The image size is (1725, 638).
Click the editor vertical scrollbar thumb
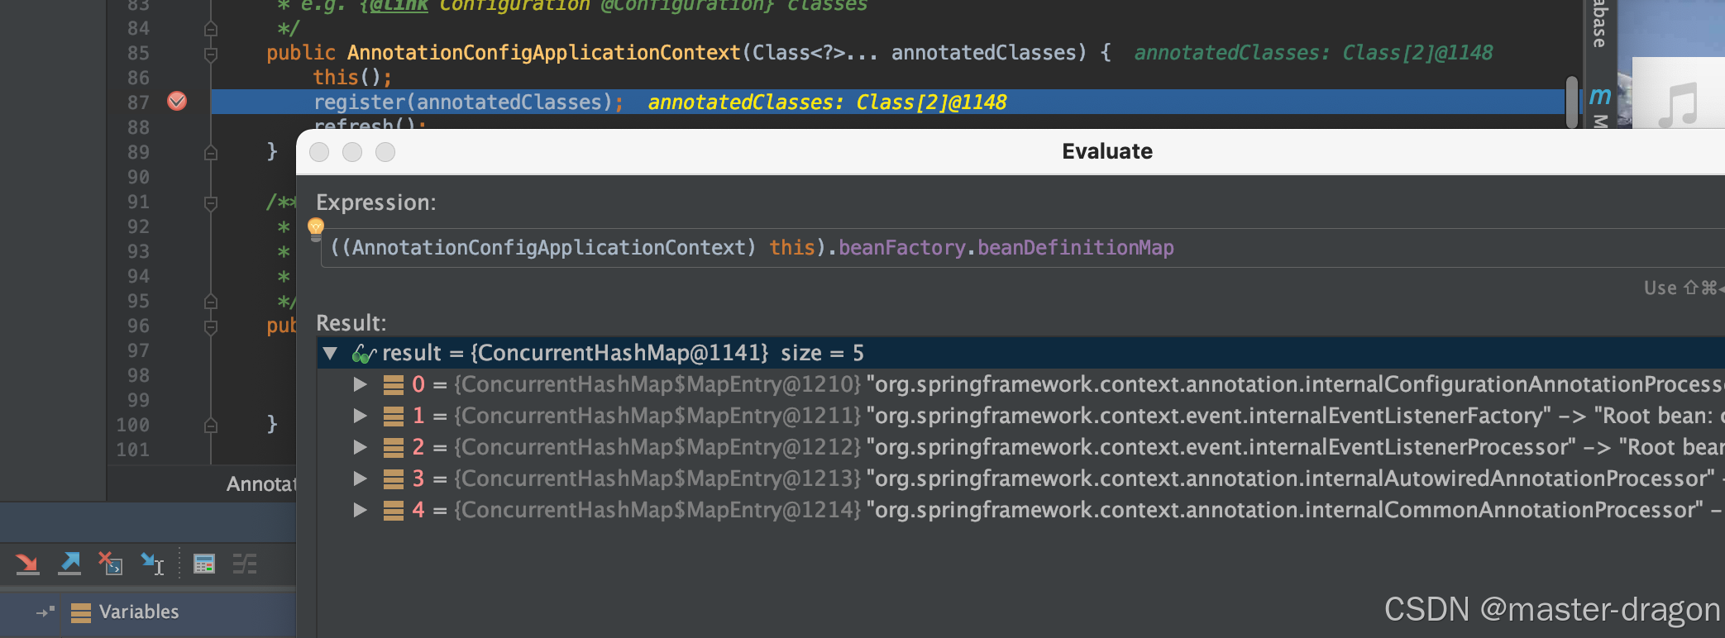tap(1572, 102)
